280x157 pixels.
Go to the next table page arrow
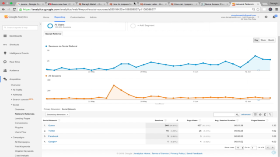(273, 147)
